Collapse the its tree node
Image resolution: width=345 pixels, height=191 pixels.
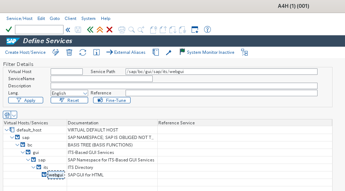33,167
